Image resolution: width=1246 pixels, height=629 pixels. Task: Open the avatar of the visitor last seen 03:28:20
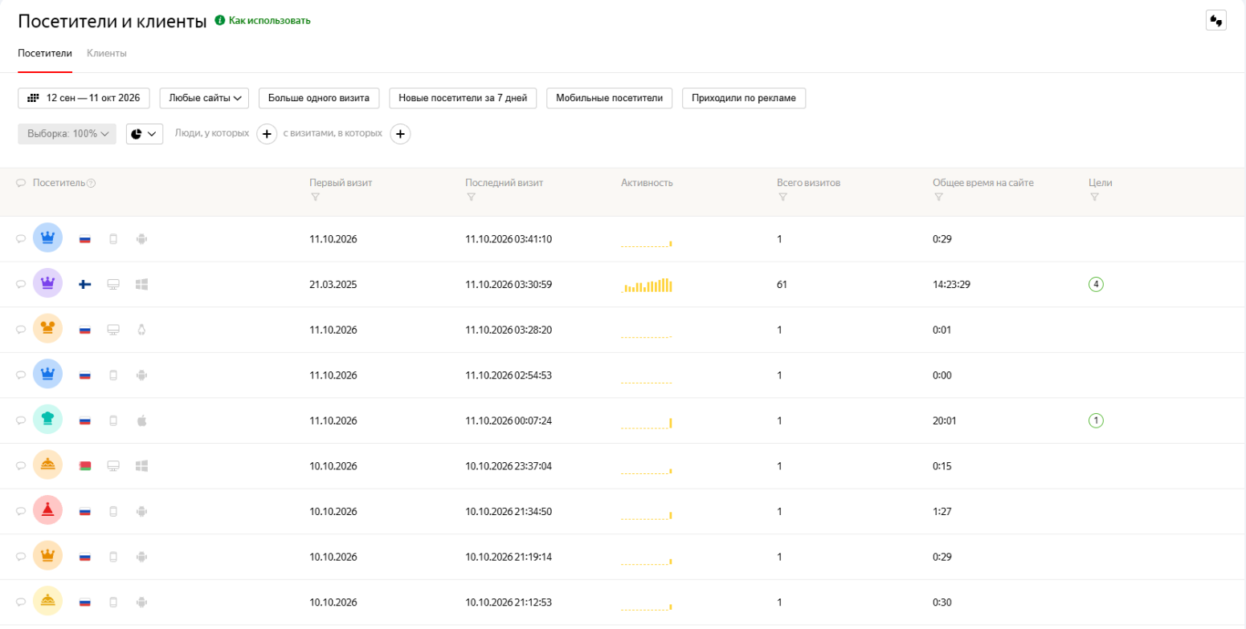(x=48, y=329)
